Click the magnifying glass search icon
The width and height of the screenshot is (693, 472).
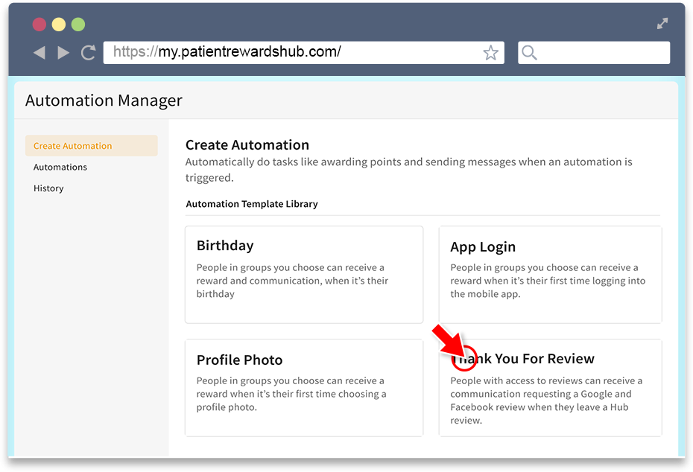click(x=529, y=53)
